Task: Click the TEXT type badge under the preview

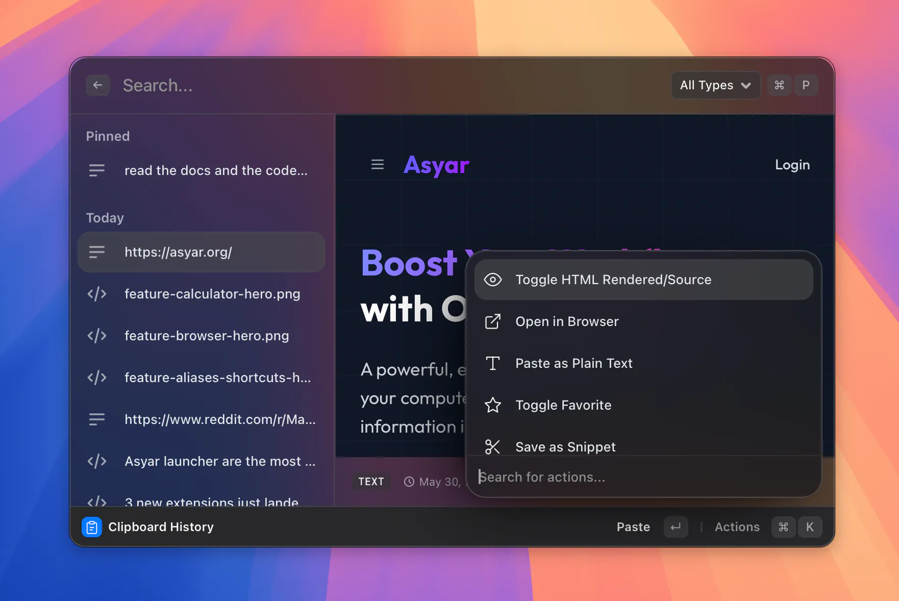Action: [x=371, y=482]
